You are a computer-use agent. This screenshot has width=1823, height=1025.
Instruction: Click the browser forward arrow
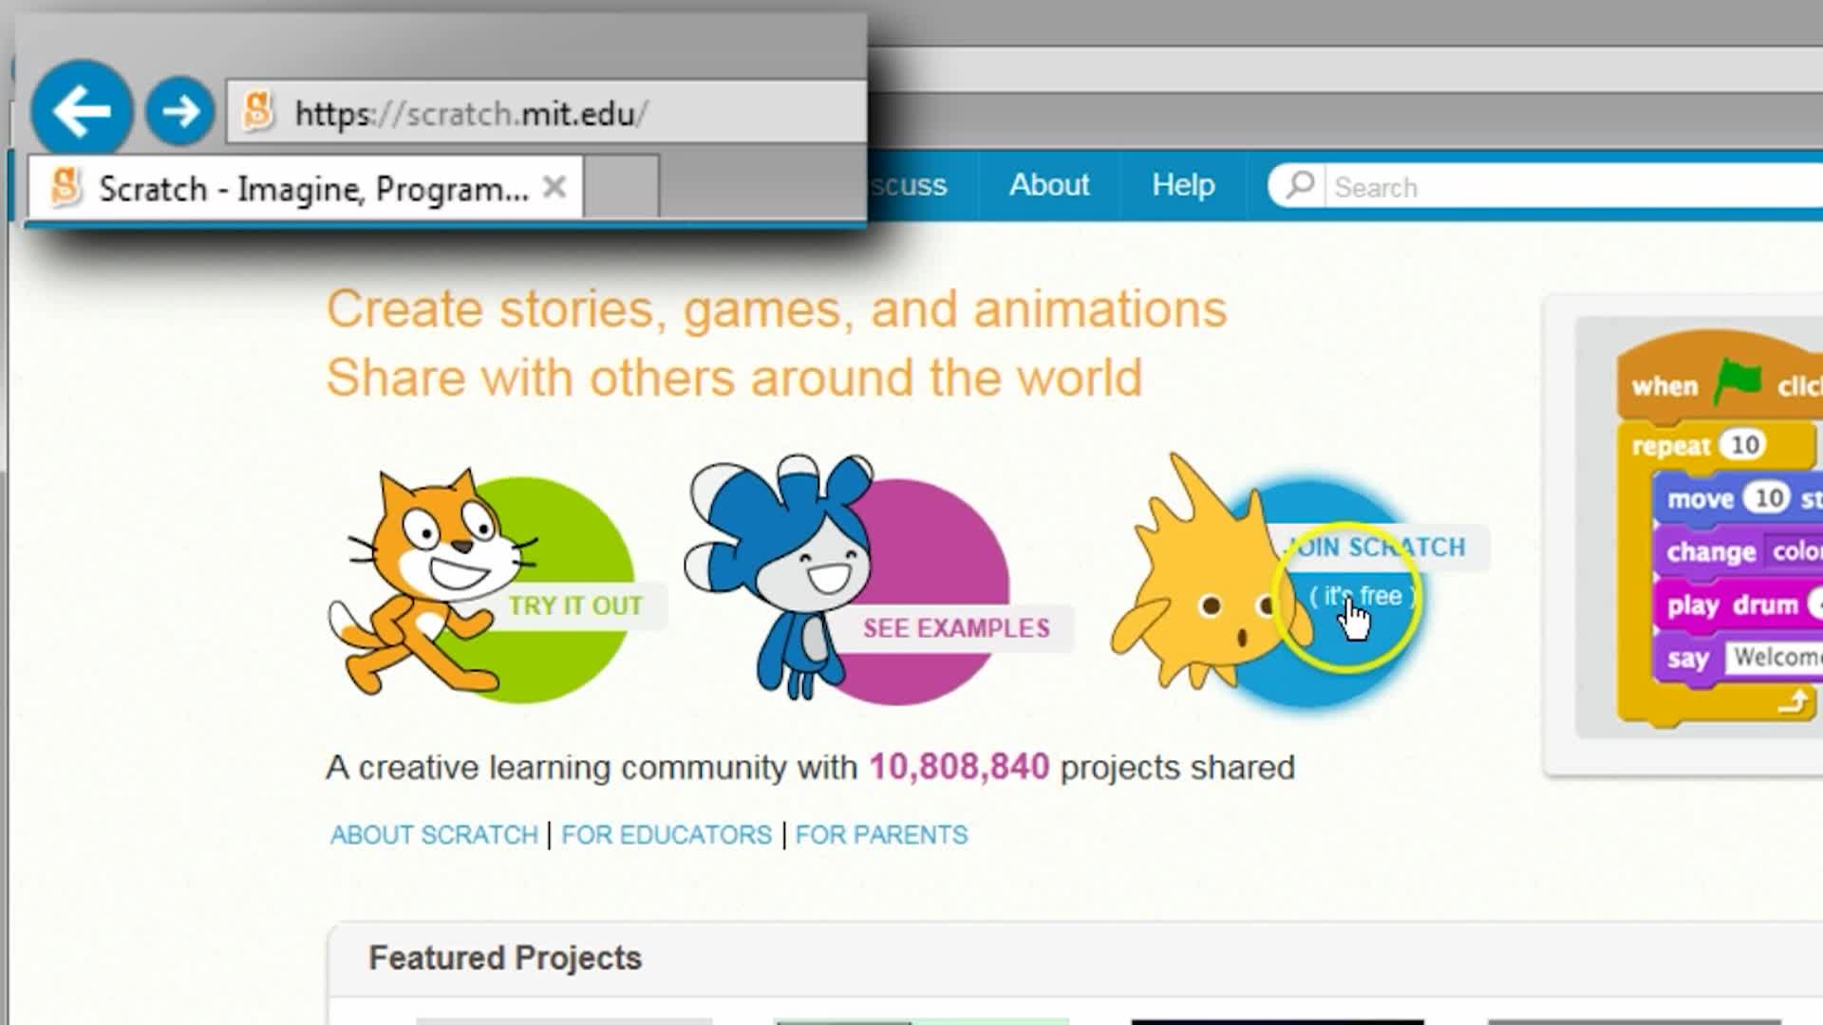coord(179,111)
